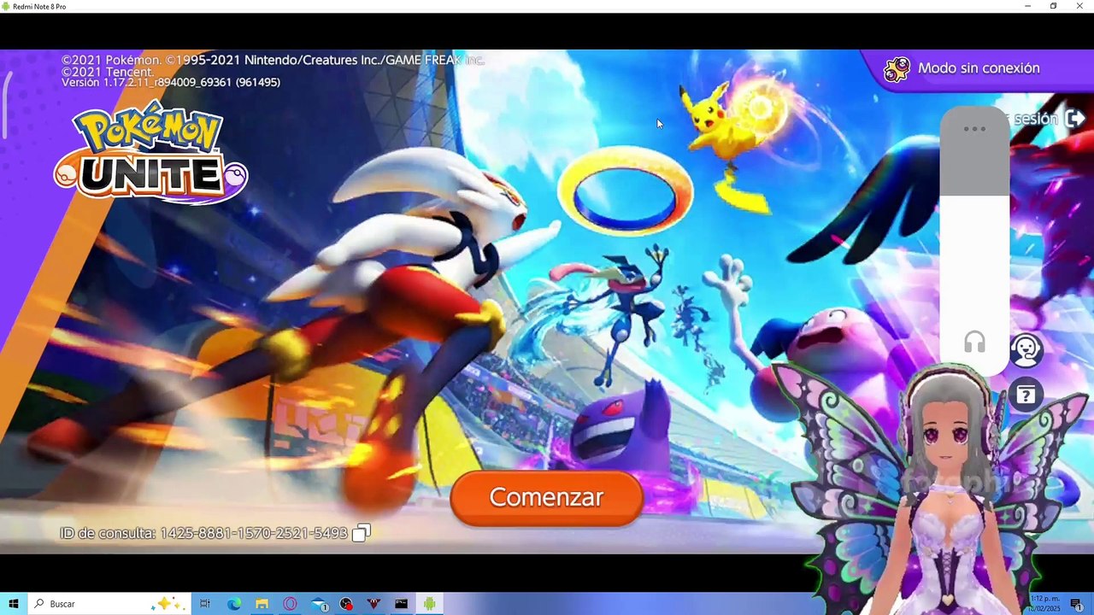Tap the orange Comenzar button
1094x615 pixels.
[546, 498]
